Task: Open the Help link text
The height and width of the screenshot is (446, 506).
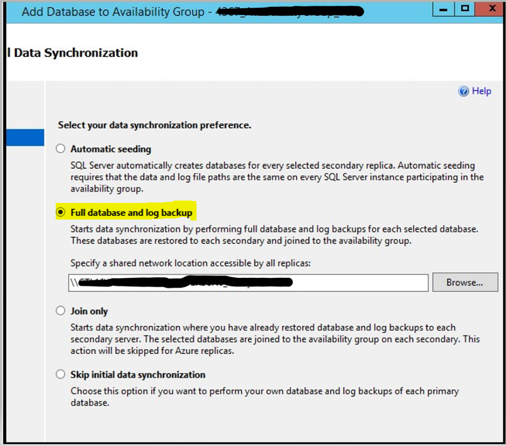Action: [x=482, y=91]
